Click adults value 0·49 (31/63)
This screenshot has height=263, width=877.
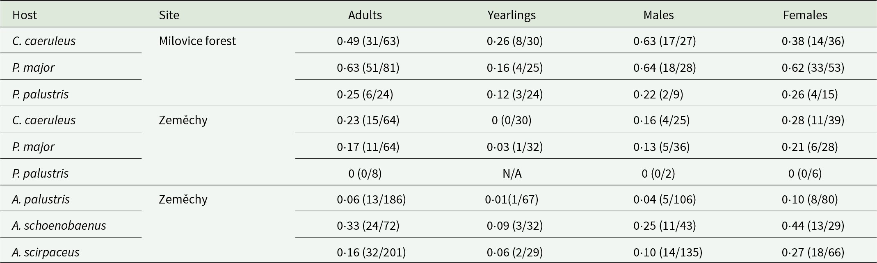(368, 41)
